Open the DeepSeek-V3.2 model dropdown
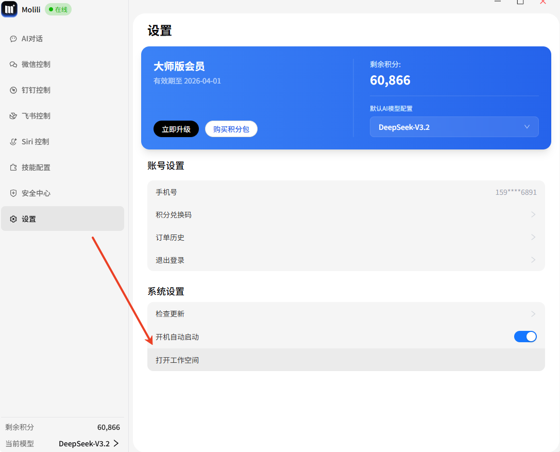 [453, 126]
